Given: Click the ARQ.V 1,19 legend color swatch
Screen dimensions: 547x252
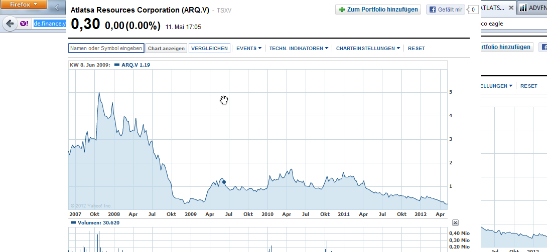Looking at the screenshot, I should 117,65.
